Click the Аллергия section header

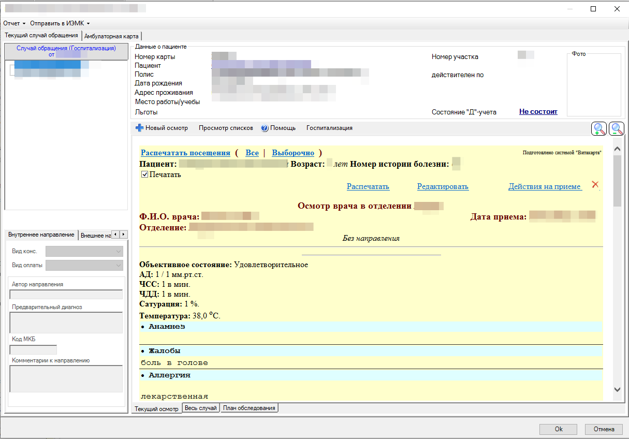pos(371,375)
